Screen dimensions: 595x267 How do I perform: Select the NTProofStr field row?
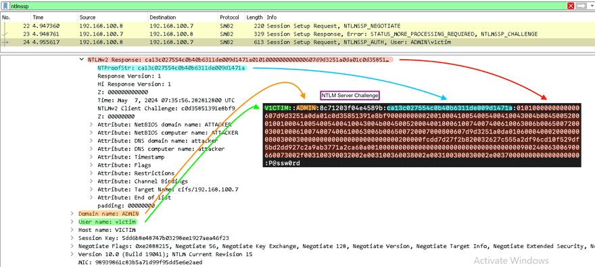171,68
